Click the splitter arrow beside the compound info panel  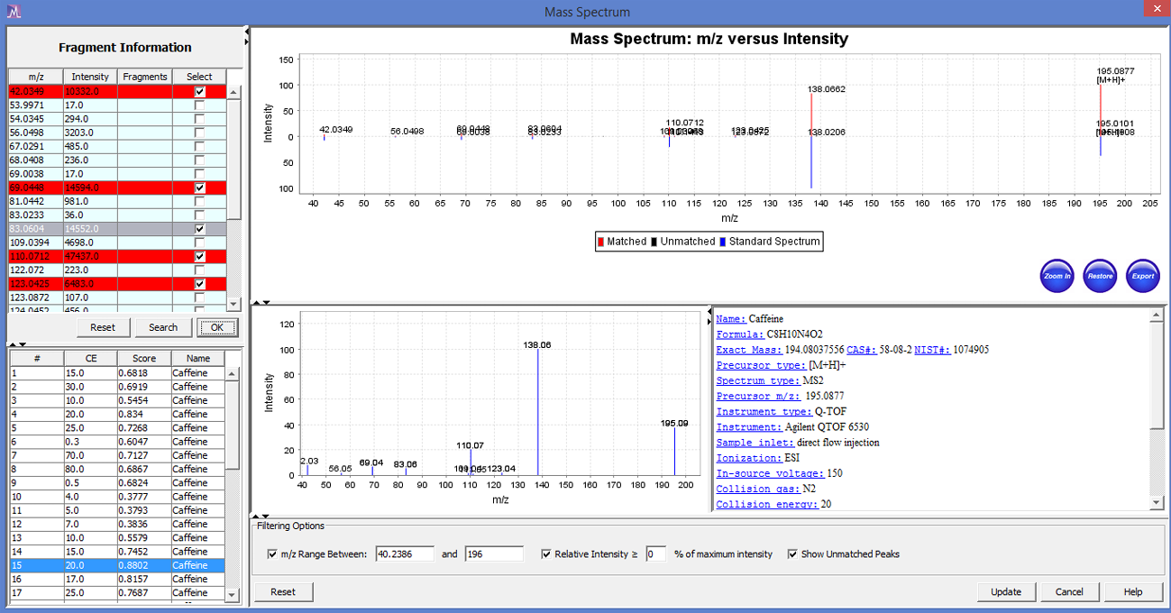point(709,321)
